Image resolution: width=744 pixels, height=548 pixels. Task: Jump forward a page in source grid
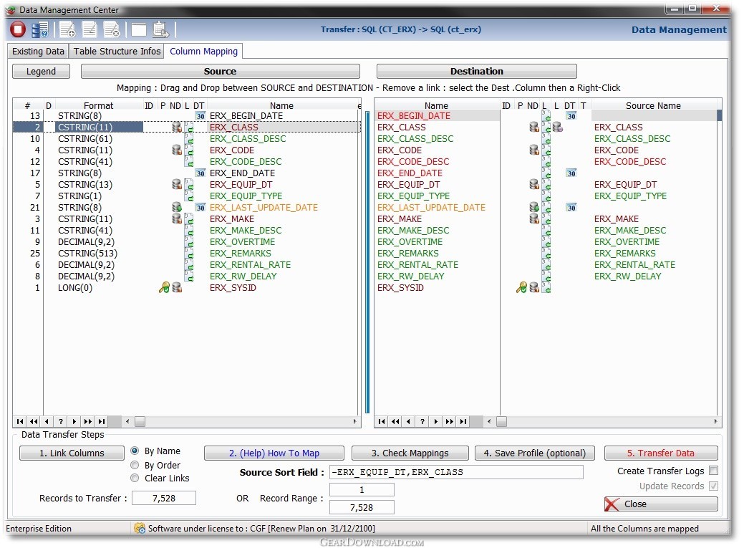tap(88, 421)
